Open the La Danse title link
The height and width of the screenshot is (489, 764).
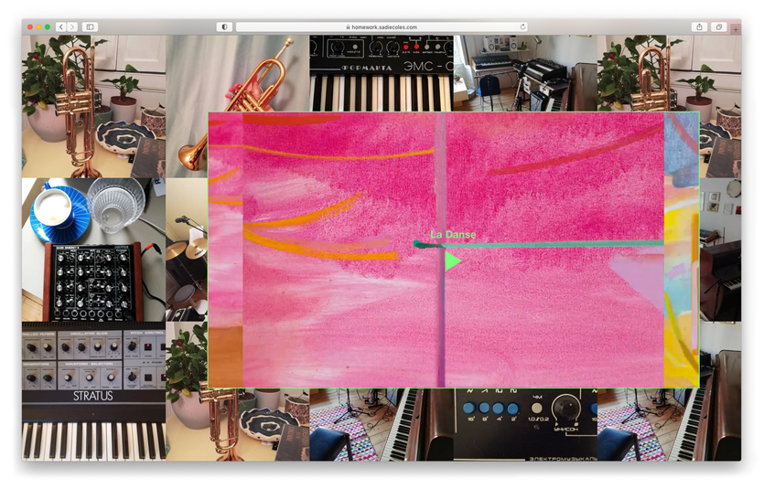click(453, 235)
